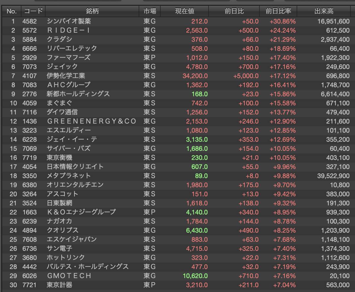This screenshot has width=355, height=292.
Task: Select the ジェイ・イー・テ stock name
Action: click(x=72, y=139)
